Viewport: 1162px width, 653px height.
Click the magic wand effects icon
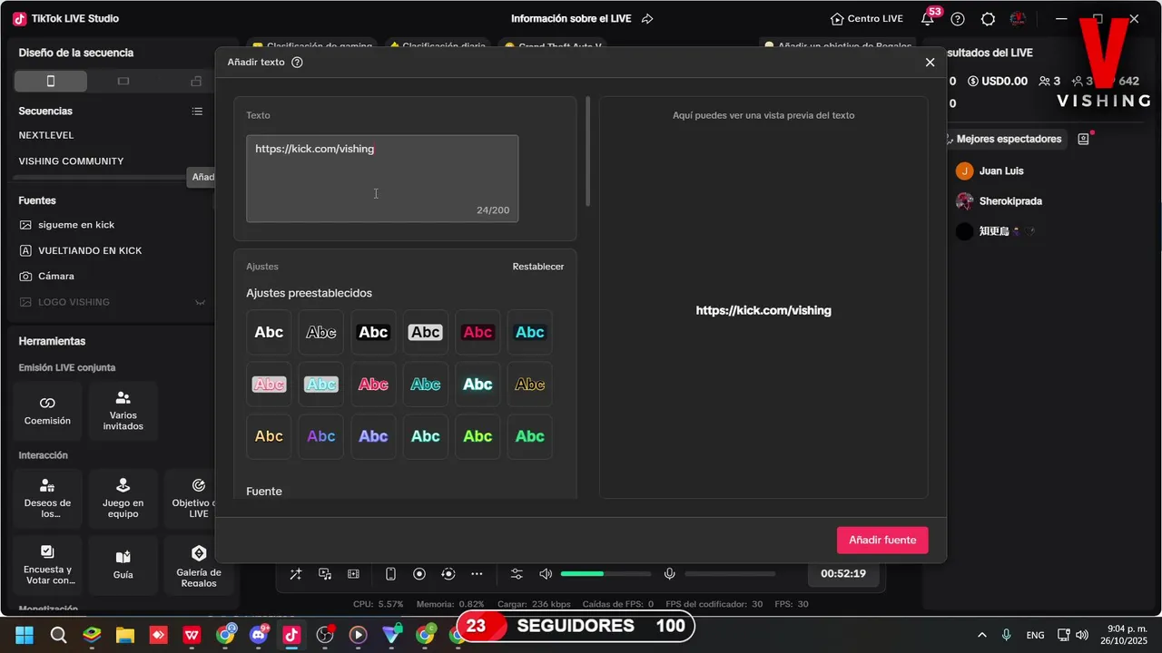click(296, 574)
